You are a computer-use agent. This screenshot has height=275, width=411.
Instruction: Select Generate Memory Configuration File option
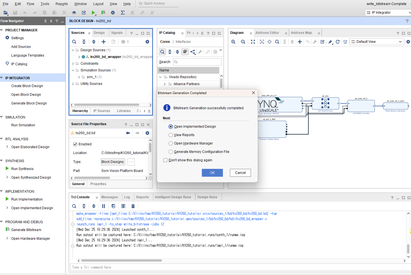pyautogui.click(x=170, y=152)
